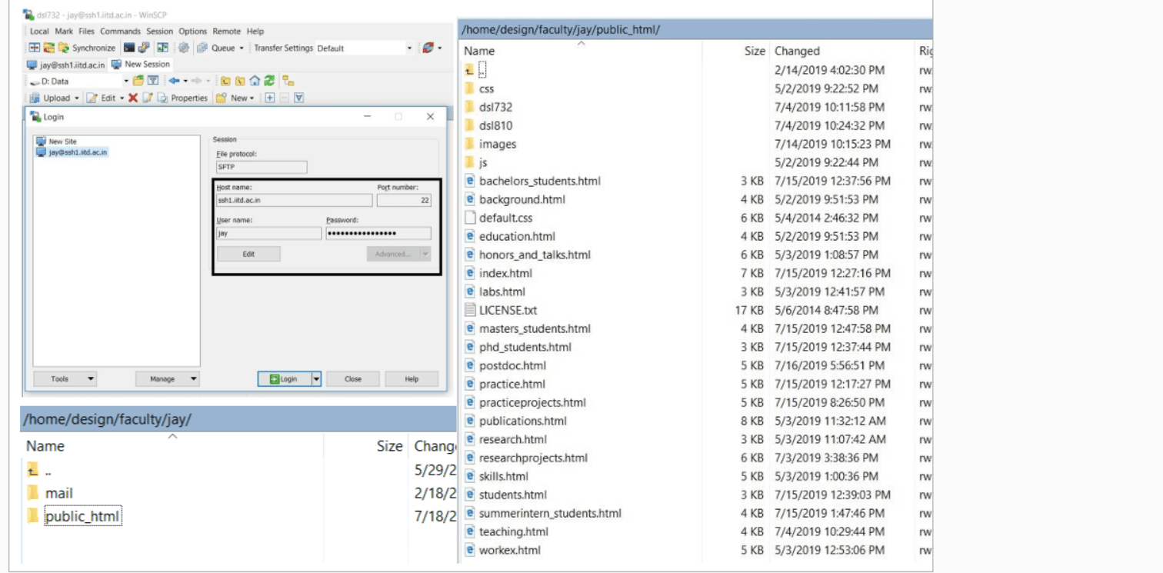Click the Synchronize toolbar button
1163x573 pixels.
click(x=87, y=48)
